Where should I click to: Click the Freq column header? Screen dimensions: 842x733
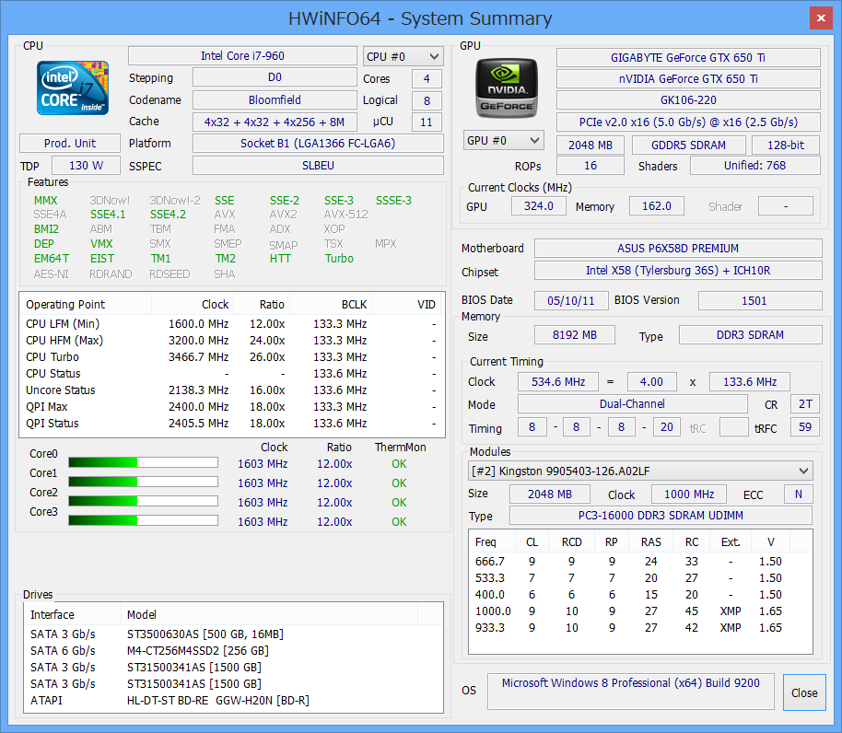492,542
